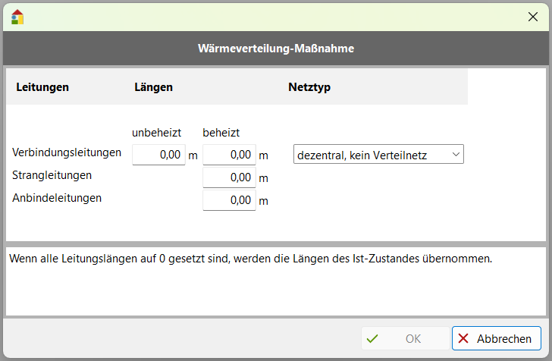Click the Strangleitungen row label

click(x=52, y=175)
